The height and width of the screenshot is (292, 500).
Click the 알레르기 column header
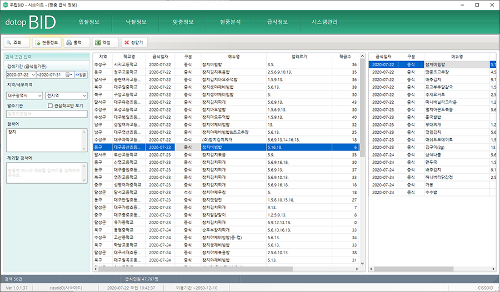point(299,57)
